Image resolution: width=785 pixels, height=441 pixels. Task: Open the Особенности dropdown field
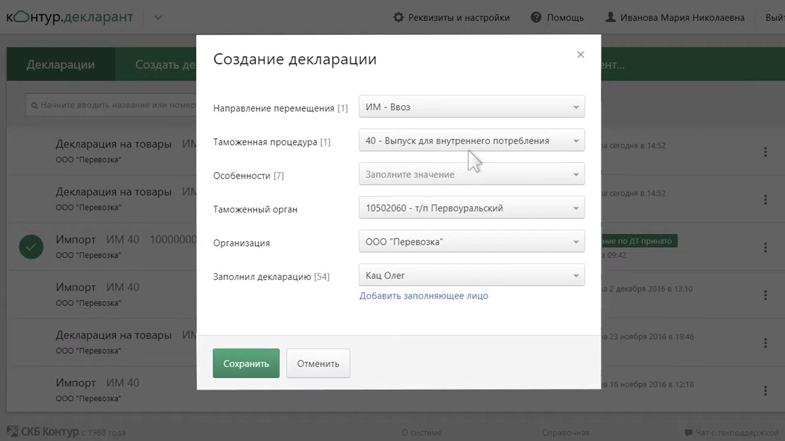click(x=471, y=174)
